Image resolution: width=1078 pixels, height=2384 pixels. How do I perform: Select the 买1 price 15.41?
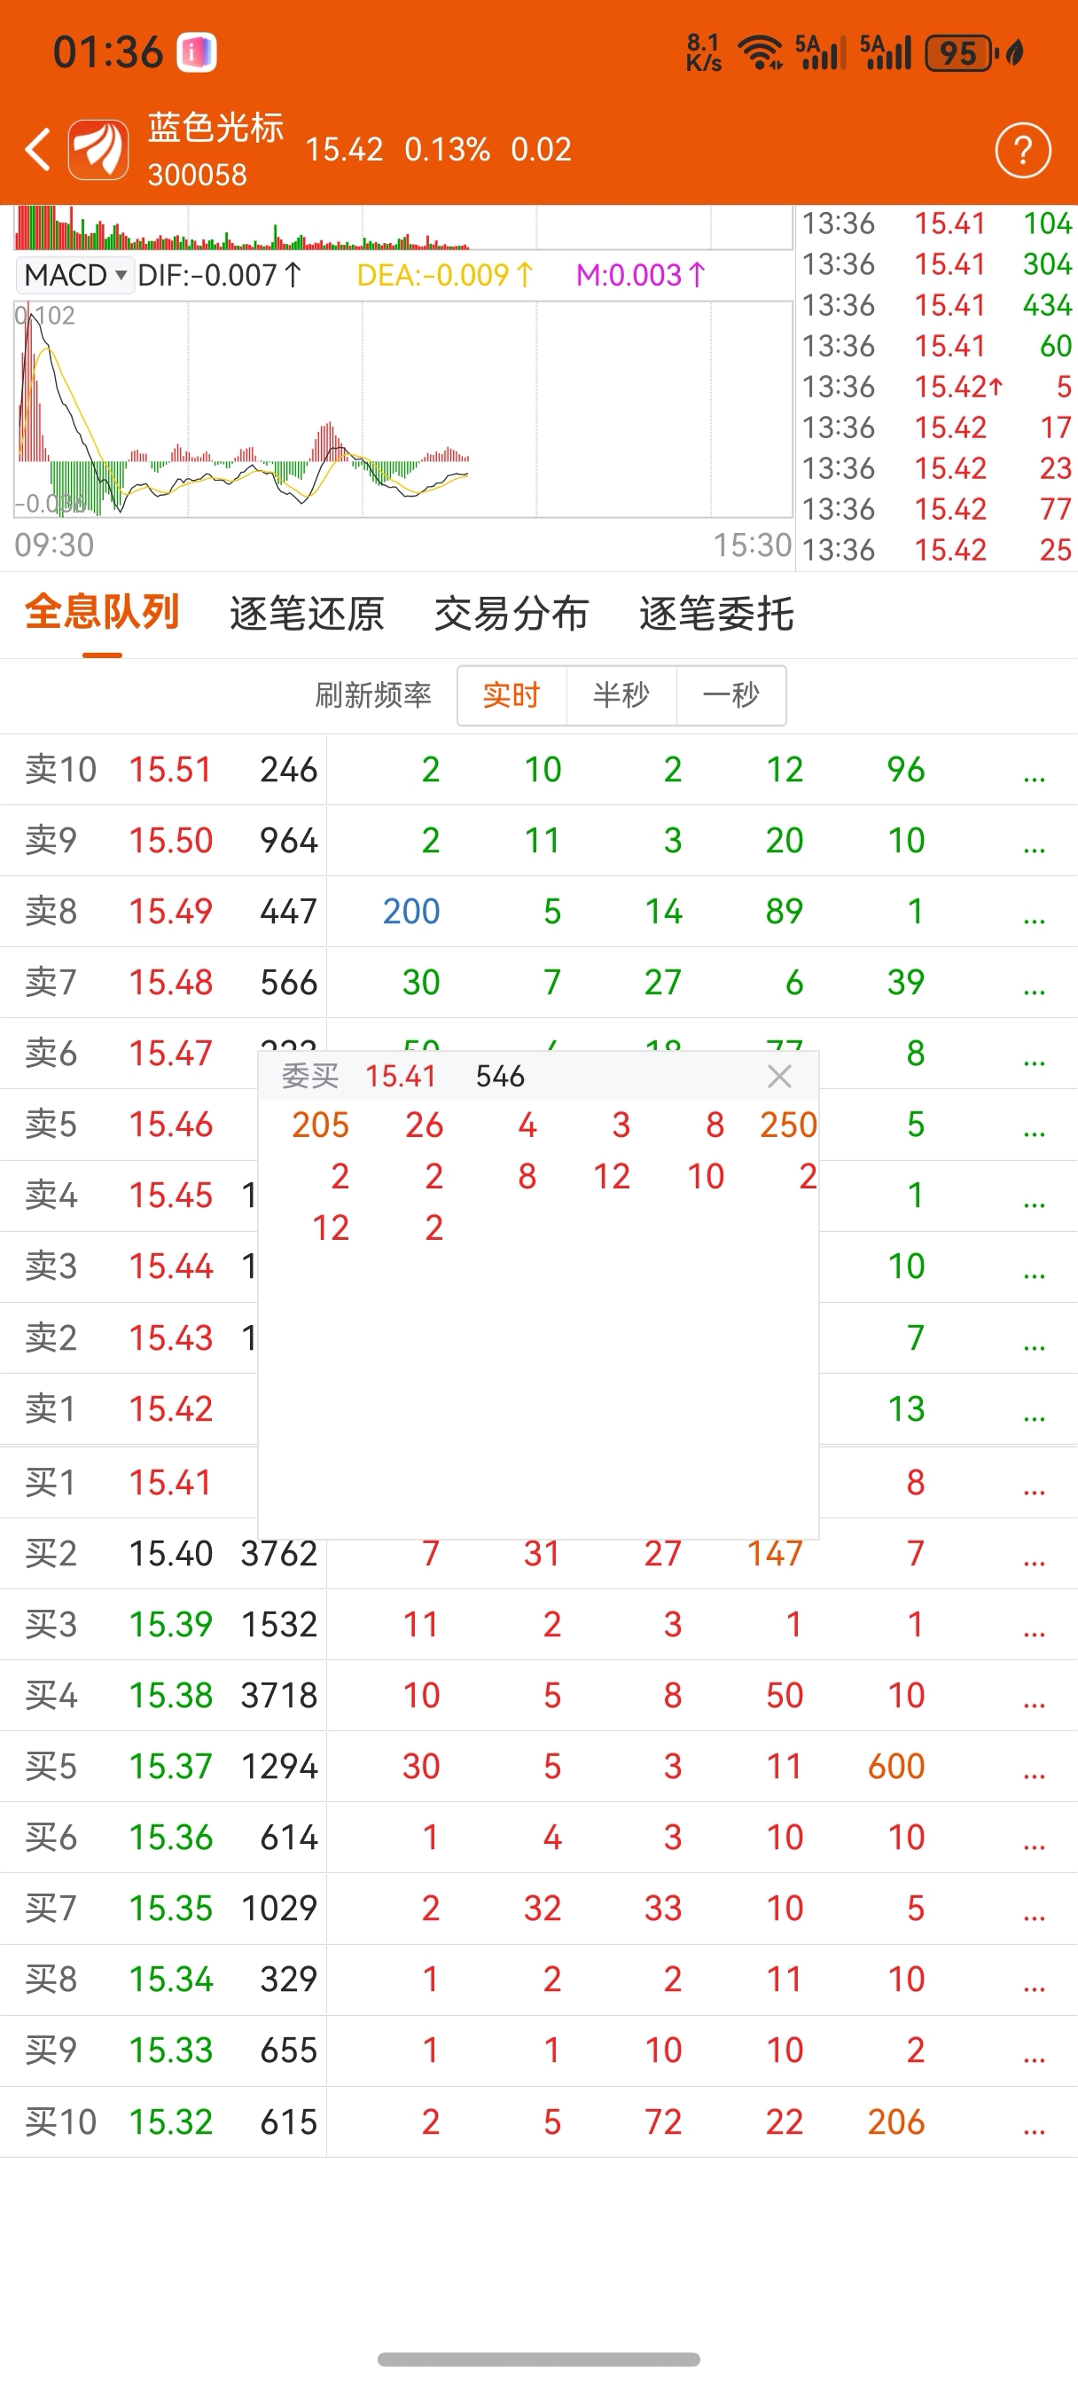point(170,1483)
